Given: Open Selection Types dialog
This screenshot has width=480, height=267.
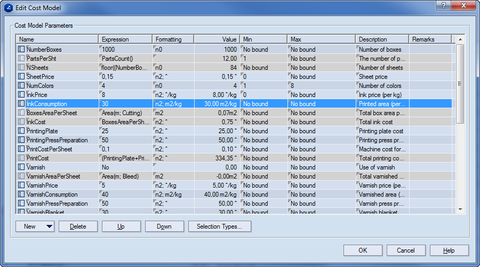Looking at the screenshot, I should (x=219, y=226).
